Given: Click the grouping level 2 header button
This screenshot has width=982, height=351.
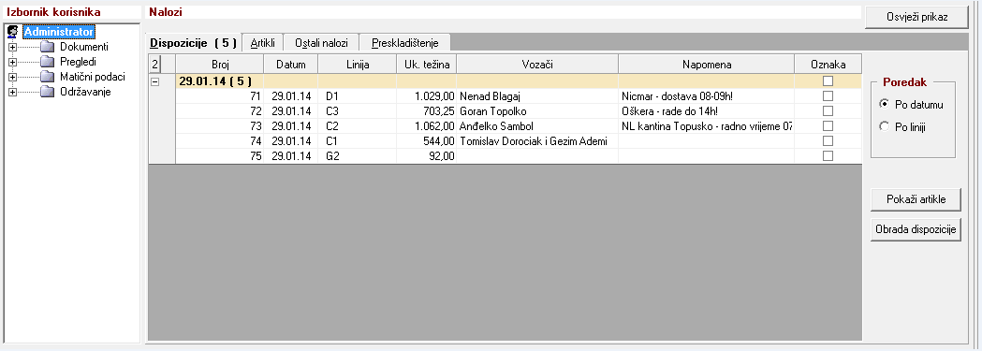Looking at the screenshot, I should click(155, 65).
